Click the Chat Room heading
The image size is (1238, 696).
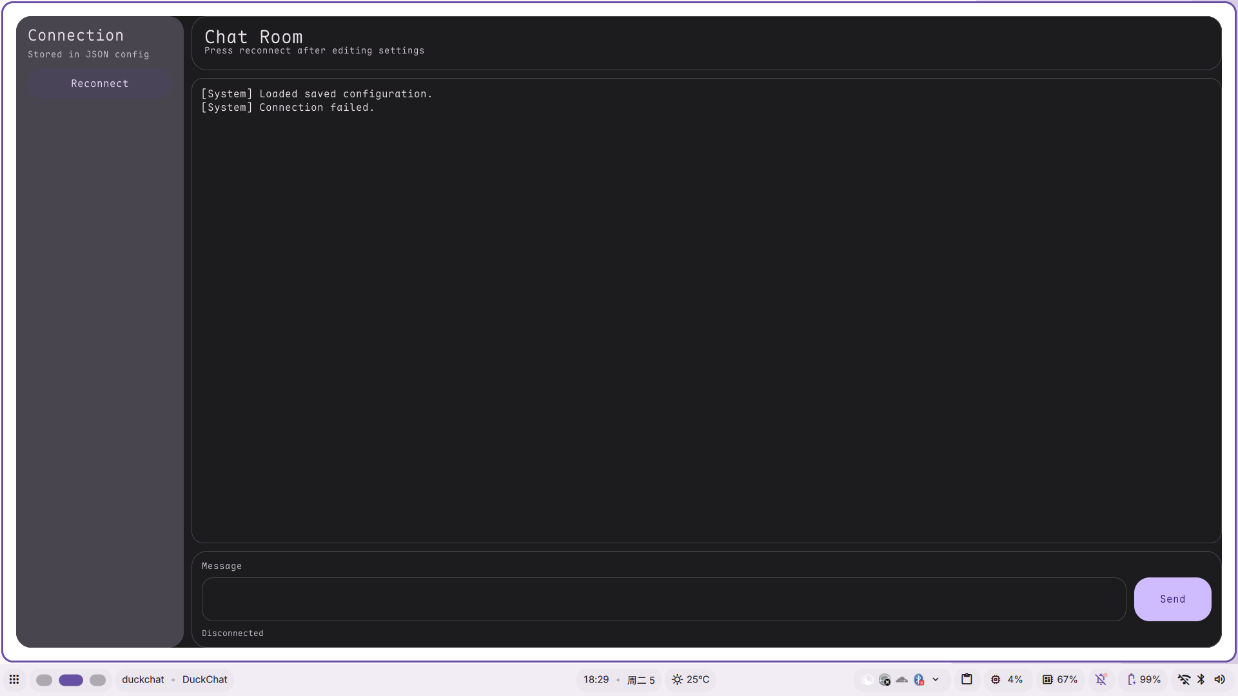[x=253, y=37]
